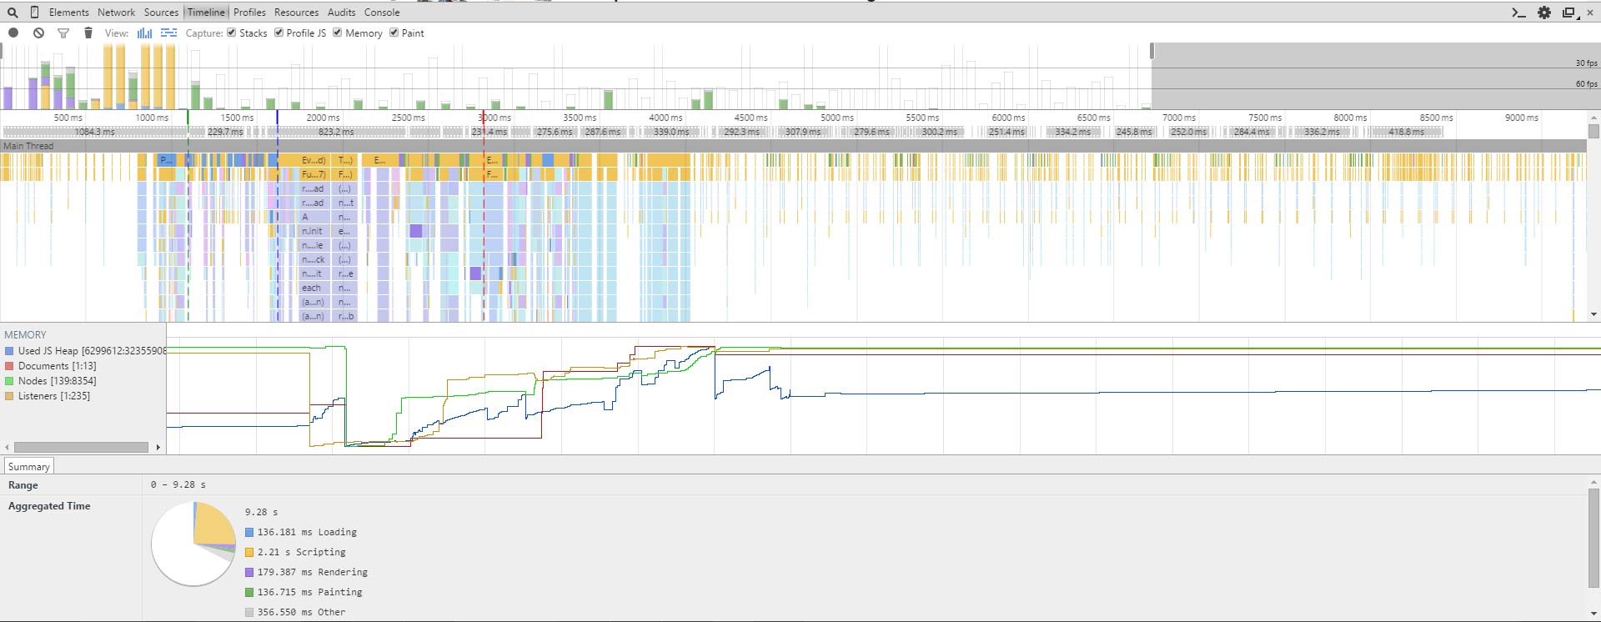
Task: Select the 'each' flame chart entry
Action: (x=314, y=288)
